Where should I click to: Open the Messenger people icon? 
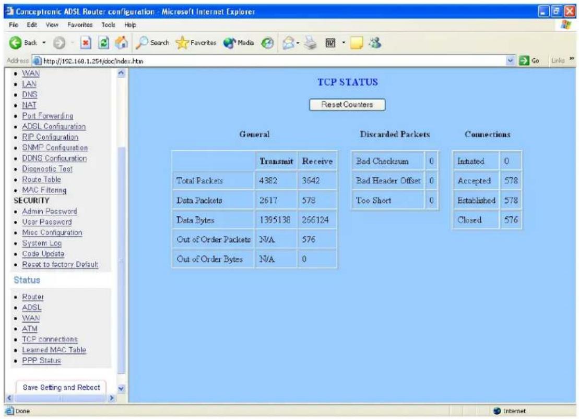375,43
